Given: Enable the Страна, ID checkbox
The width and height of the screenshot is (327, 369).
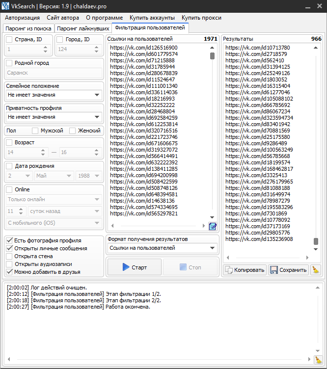Looking at the screenshot, I should coord(10,39).
